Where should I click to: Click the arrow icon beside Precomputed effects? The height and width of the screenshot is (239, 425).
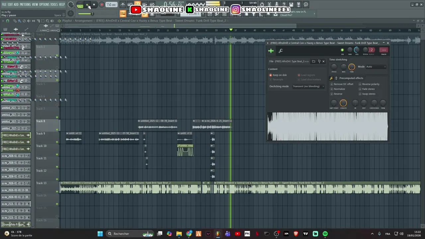[x=336, y=78]
